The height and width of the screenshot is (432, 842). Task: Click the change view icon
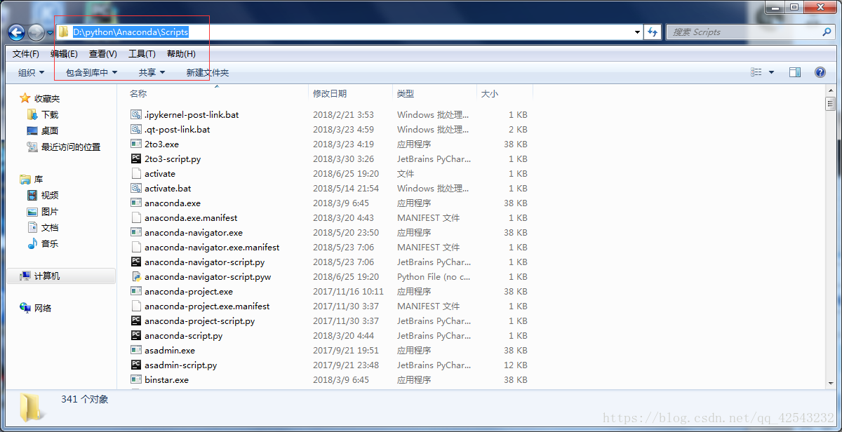pos(756,72)
